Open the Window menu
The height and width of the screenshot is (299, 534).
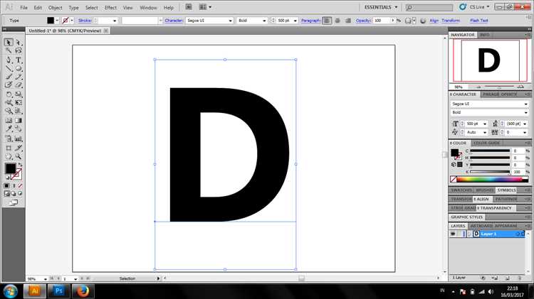[149, 8]
